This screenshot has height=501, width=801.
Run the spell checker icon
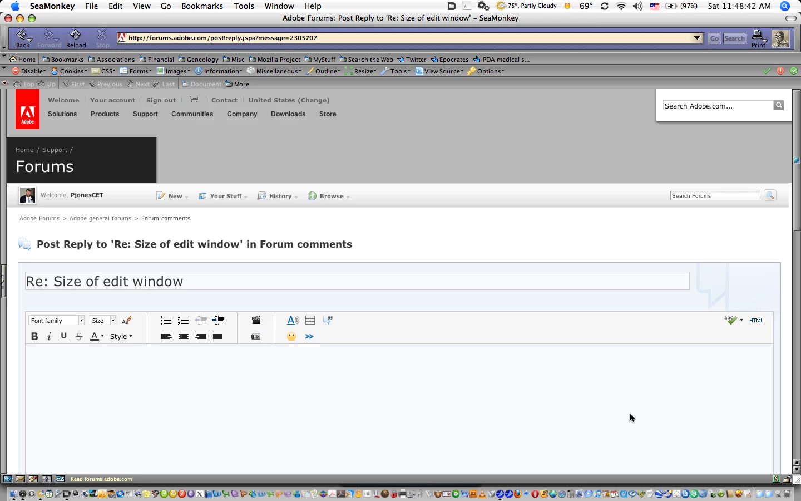(x=730, y=320)
